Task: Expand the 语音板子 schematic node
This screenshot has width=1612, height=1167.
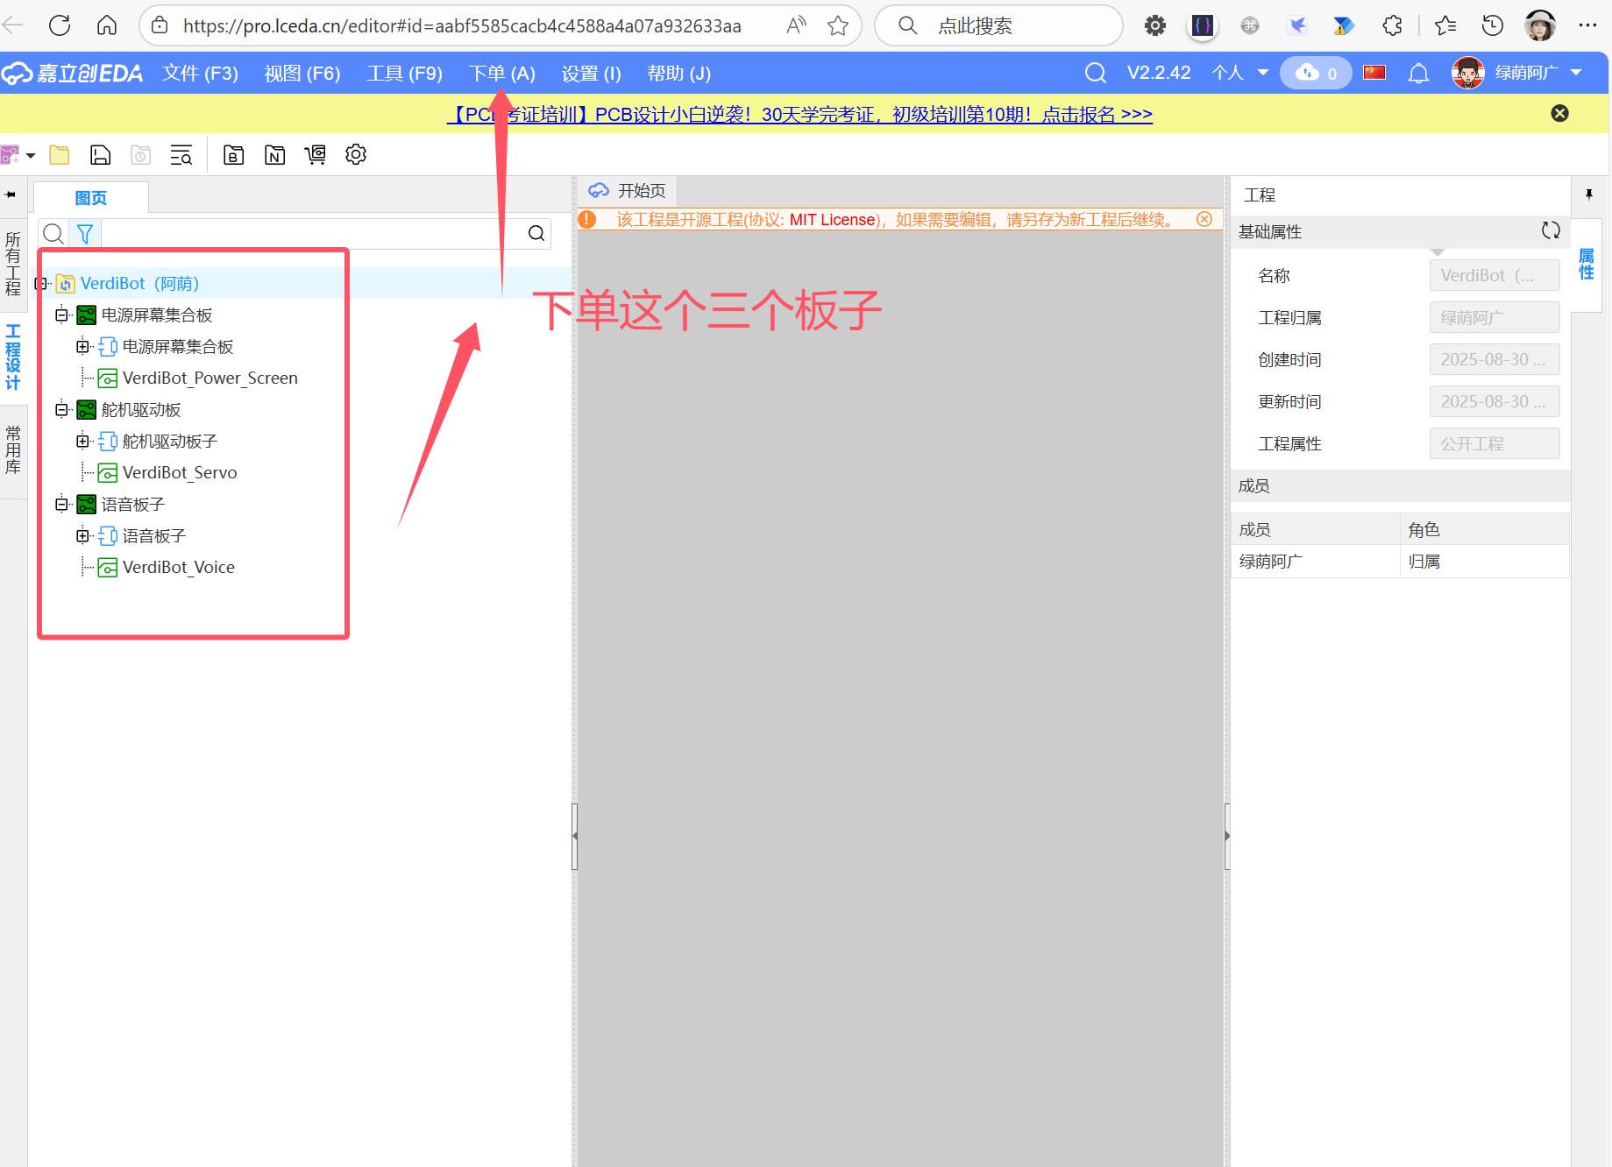Action: tap(82, 535)
